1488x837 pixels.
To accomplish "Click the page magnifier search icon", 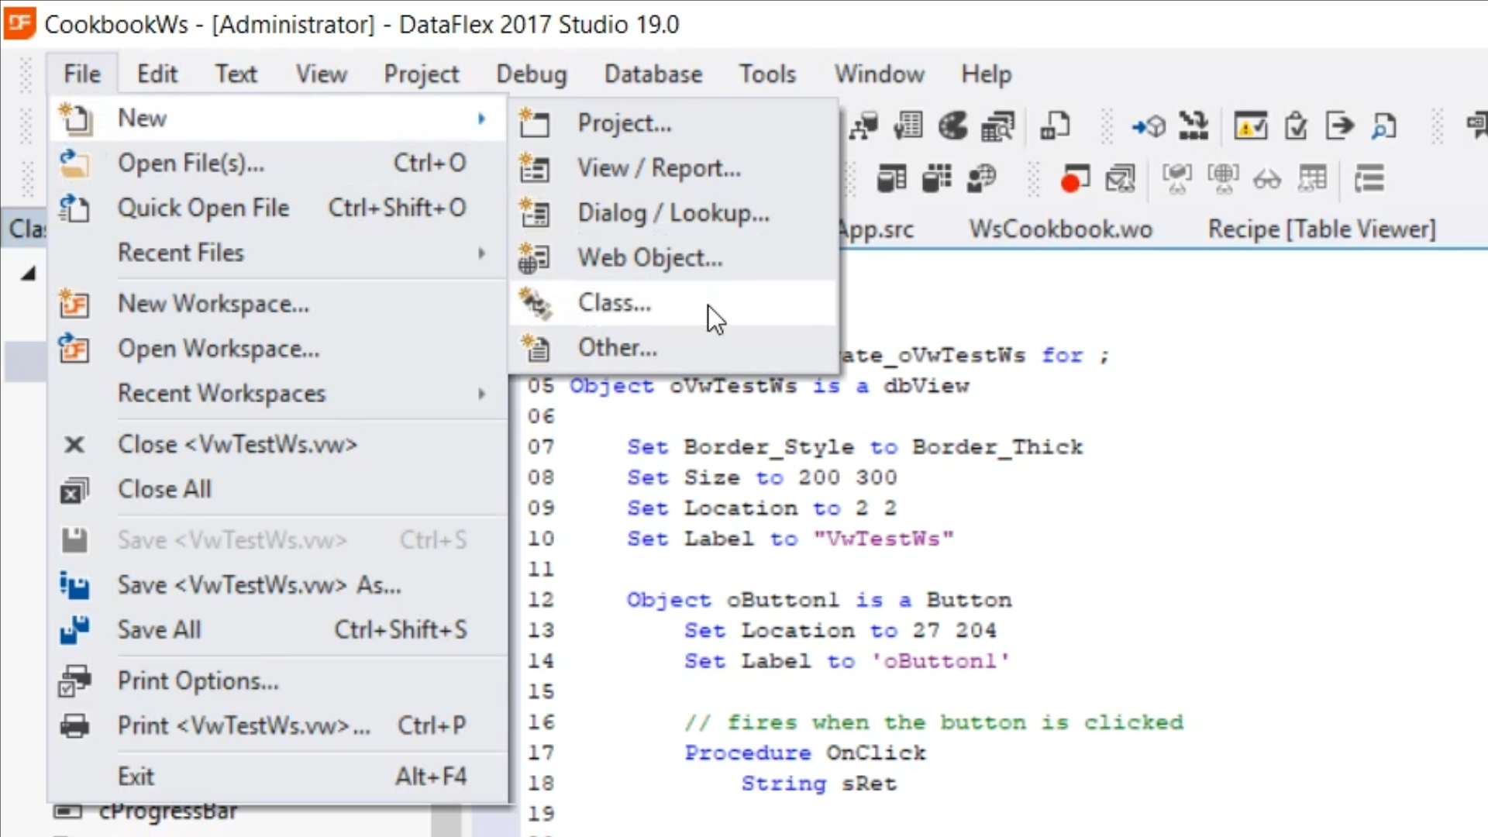I will click(x=1384, y=126).
